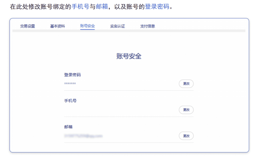Click 更改 button for 登录密码
The image size is (258, 158).
click(x=186, y=84)
